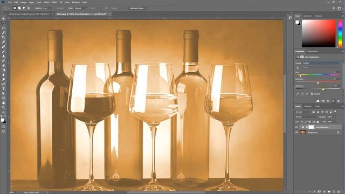Click 'view previous state' icon in Properties panel
345x194 pixels.
[323, 101]
